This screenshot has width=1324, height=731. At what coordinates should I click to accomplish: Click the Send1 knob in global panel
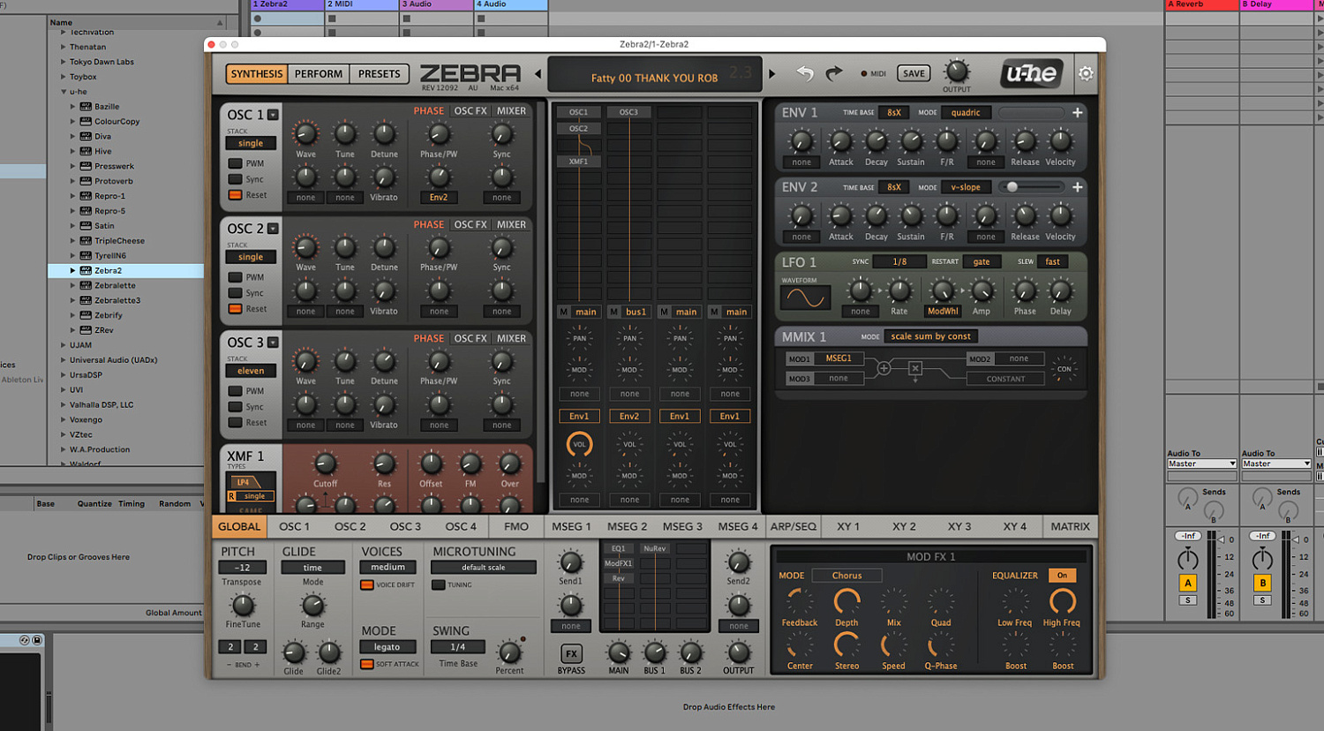tap(570, 561)
